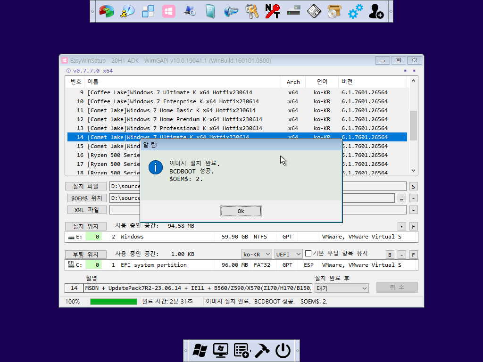Open the blue four-squares icon in top dock
Image resolution: width=483 pixels, height=362 pixels.
[148, 11]
